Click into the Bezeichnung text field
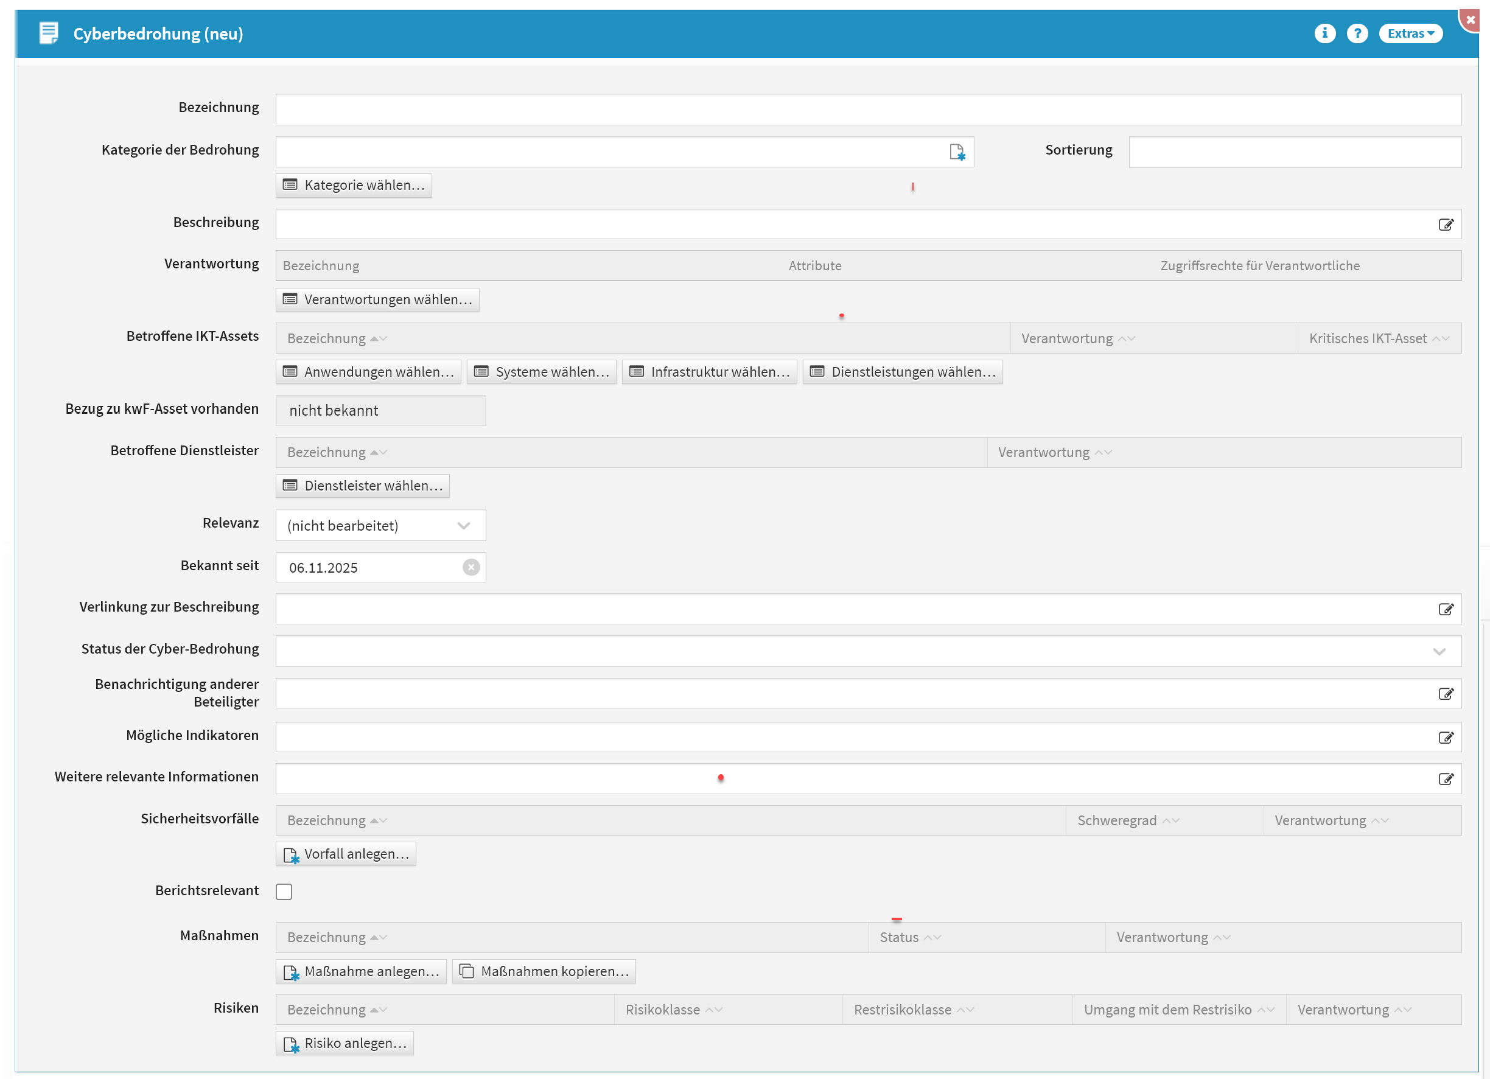This screenshot has width=1490, height=1079. [x=867, y=110]
